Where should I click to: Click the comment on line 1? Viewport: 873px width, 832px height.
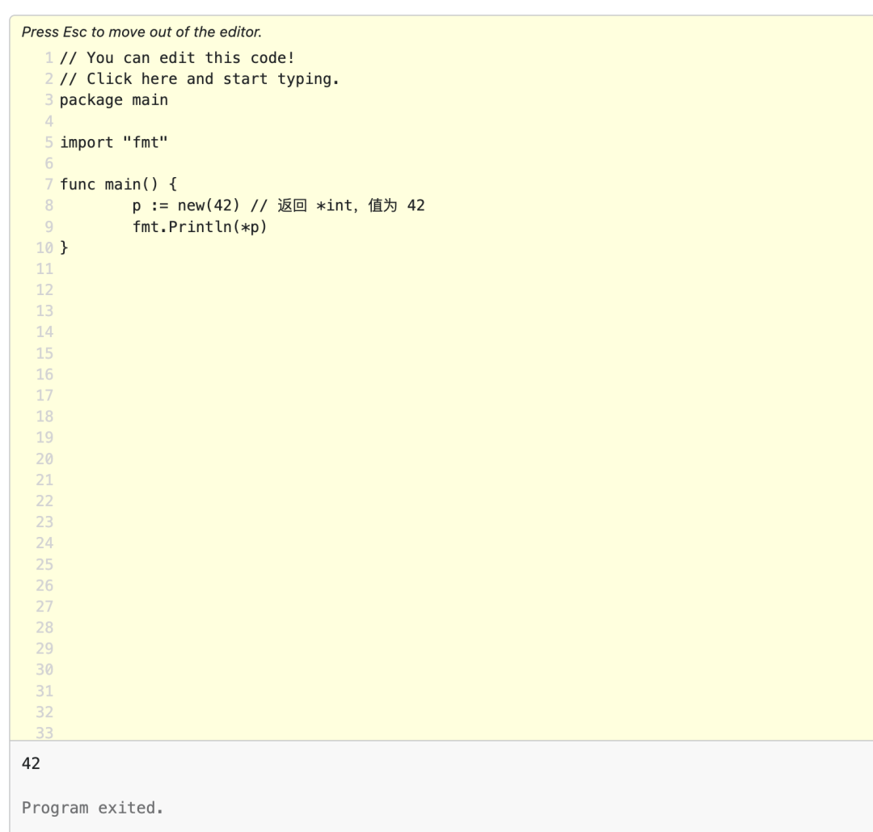click(177, 58)
